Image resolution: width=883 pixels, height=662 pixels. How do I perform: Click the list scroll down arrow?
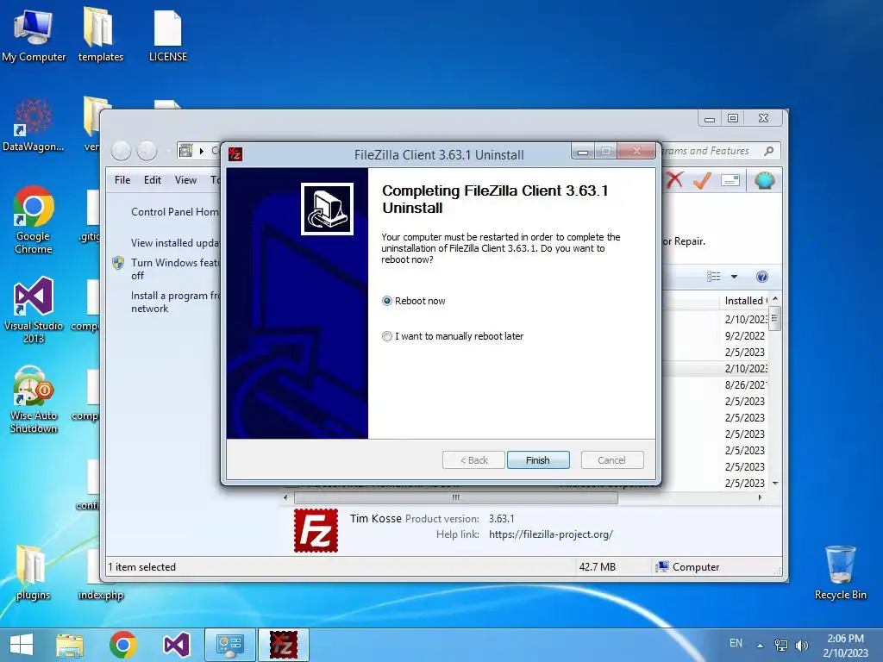coord(775,484)
